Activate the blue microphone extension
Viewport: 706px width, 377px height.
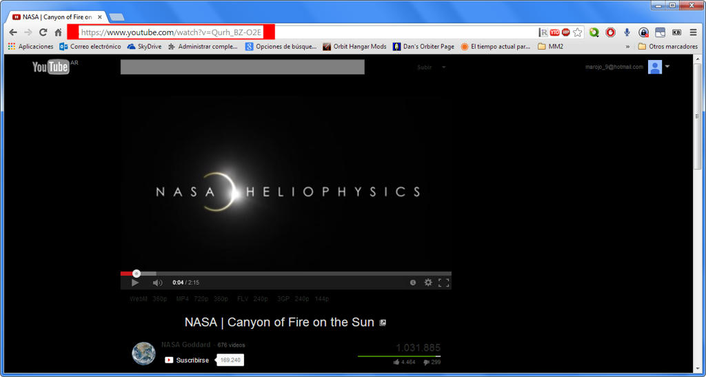click(627, 32)
